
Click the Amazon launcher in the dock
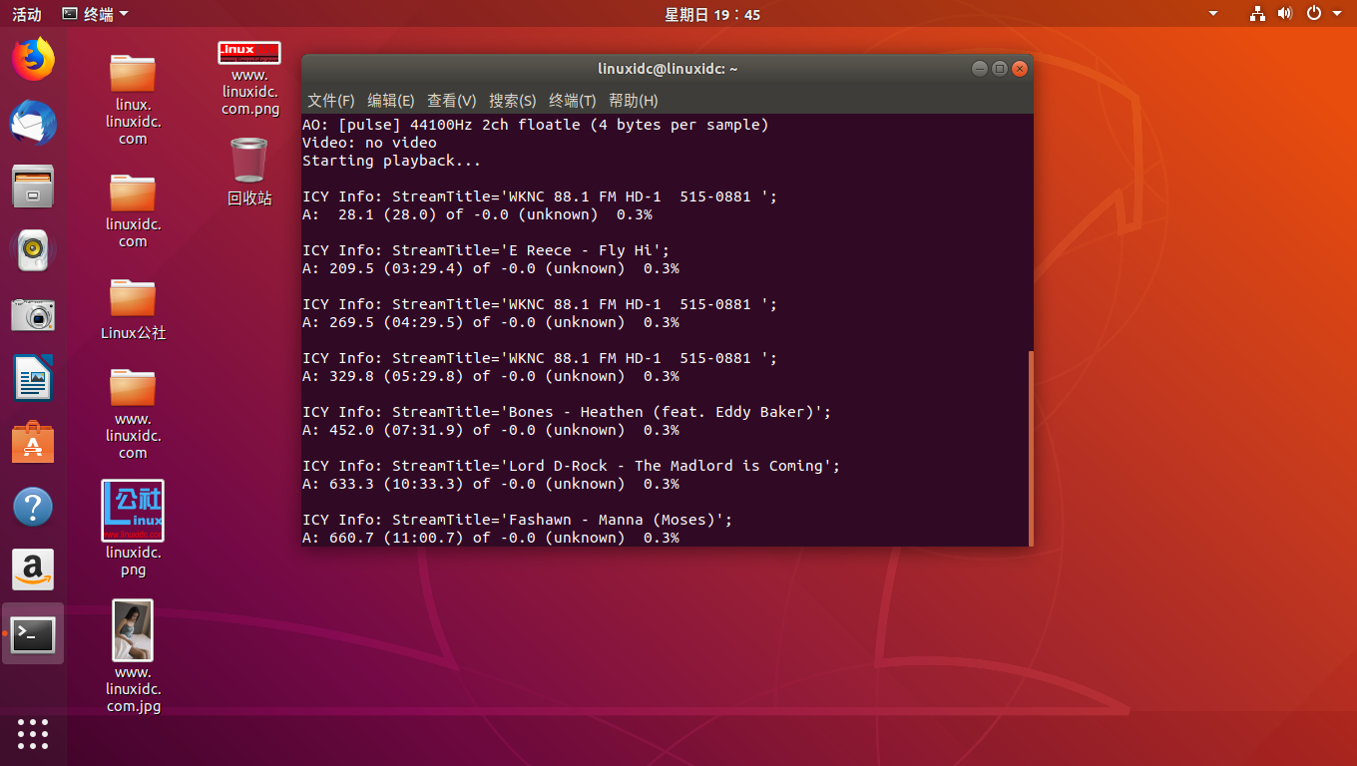pyautogui.click(x=33, y=571)
